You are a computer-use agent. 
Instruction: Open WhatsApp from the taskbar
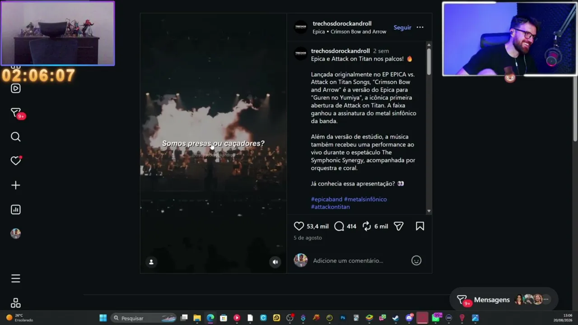(x=436, y=318)
